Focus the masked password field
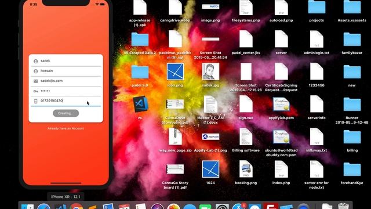 click(66, 91)
